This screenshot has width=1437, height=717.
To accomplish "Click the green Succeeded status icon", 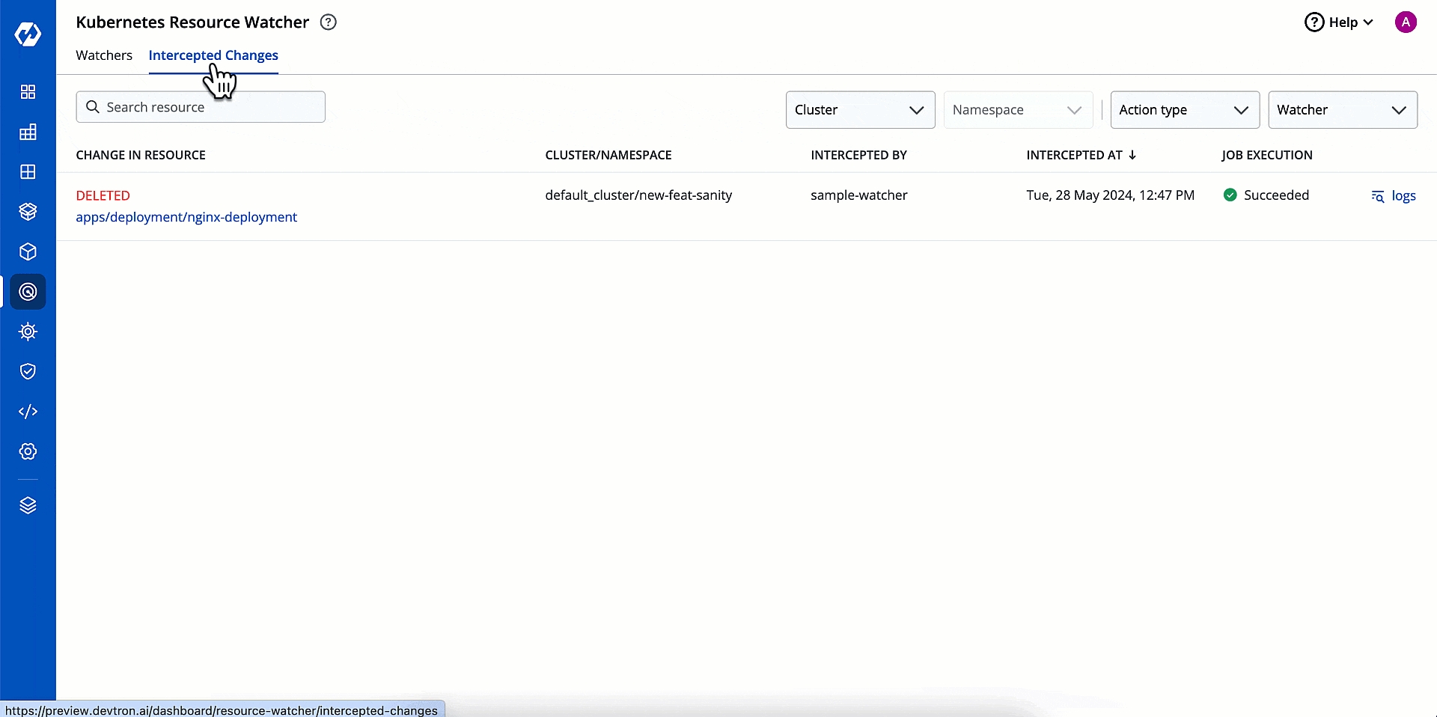I will [x=1230, y=195].
